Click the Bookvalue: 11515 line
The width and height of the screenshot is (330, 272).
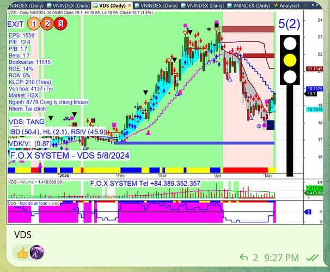click(x=29, y=62)
